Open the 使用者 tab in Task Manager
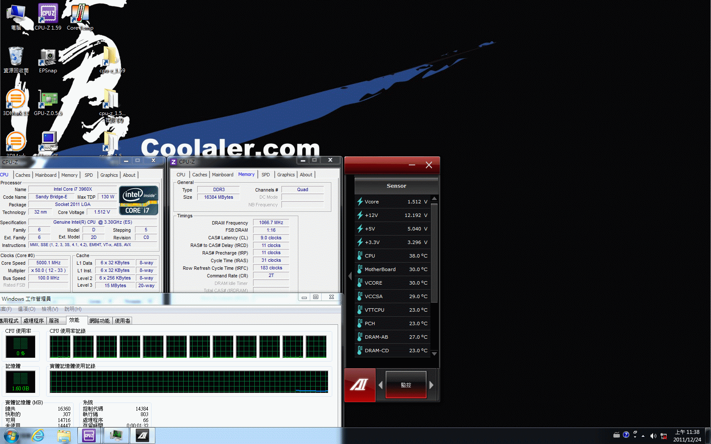 (123, 321)
